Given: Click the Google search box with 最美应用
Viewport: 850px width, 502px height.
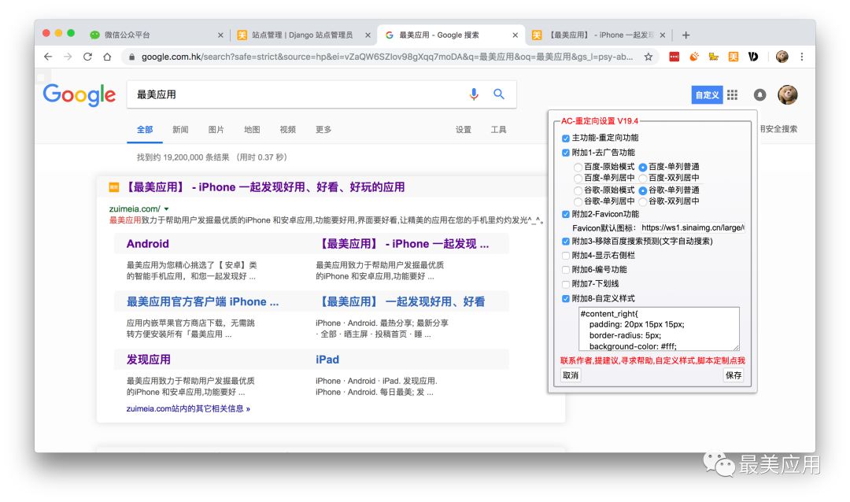Looking at the screenshot, I should pos(321,94).
